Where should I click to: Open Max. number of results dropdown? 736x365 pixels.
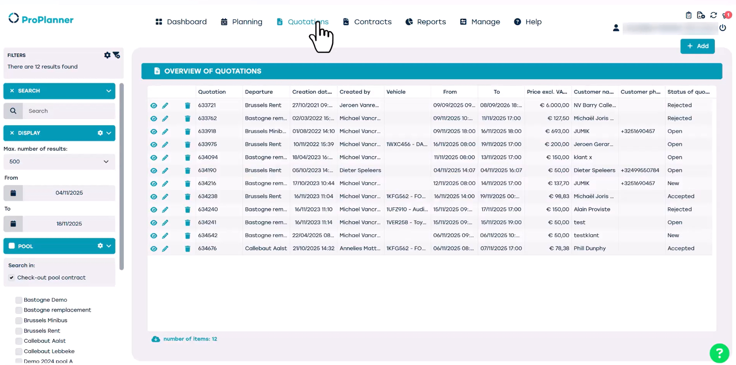click(59, 162)
